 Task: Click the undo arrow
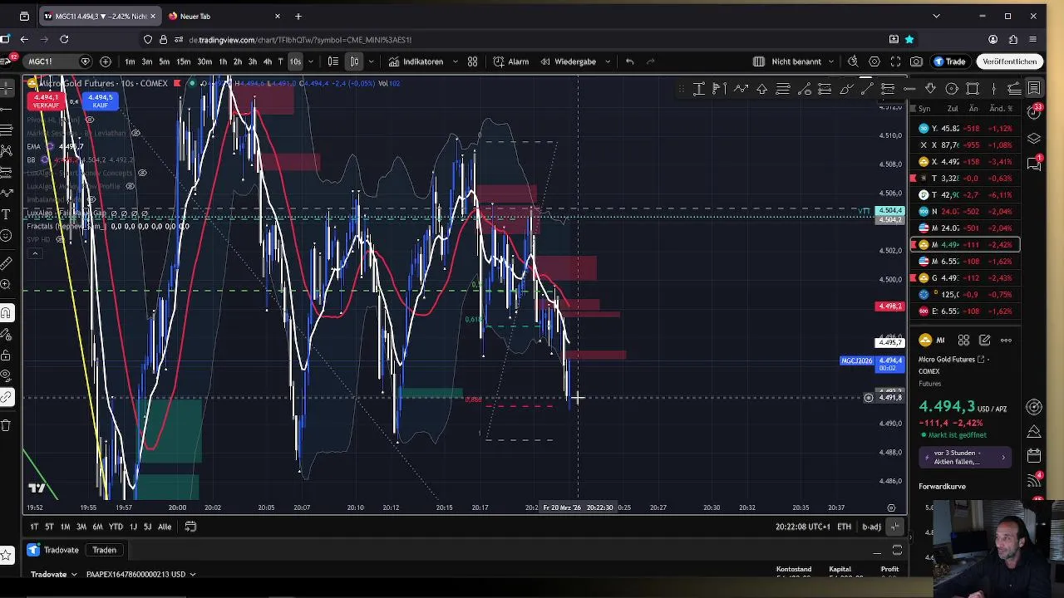point(629,61)
